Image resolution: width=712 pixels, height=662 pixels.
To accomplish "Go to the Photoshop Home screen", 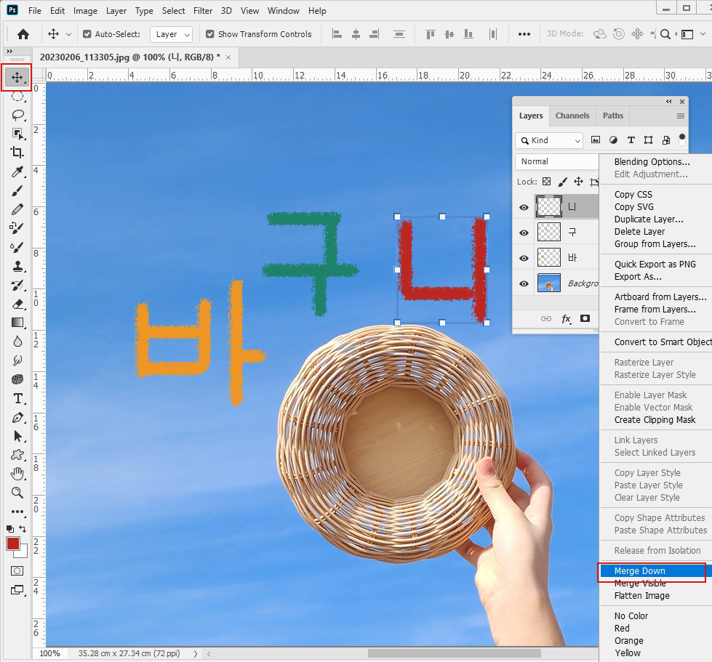I will pyautogui.click(x=23, y=34).
